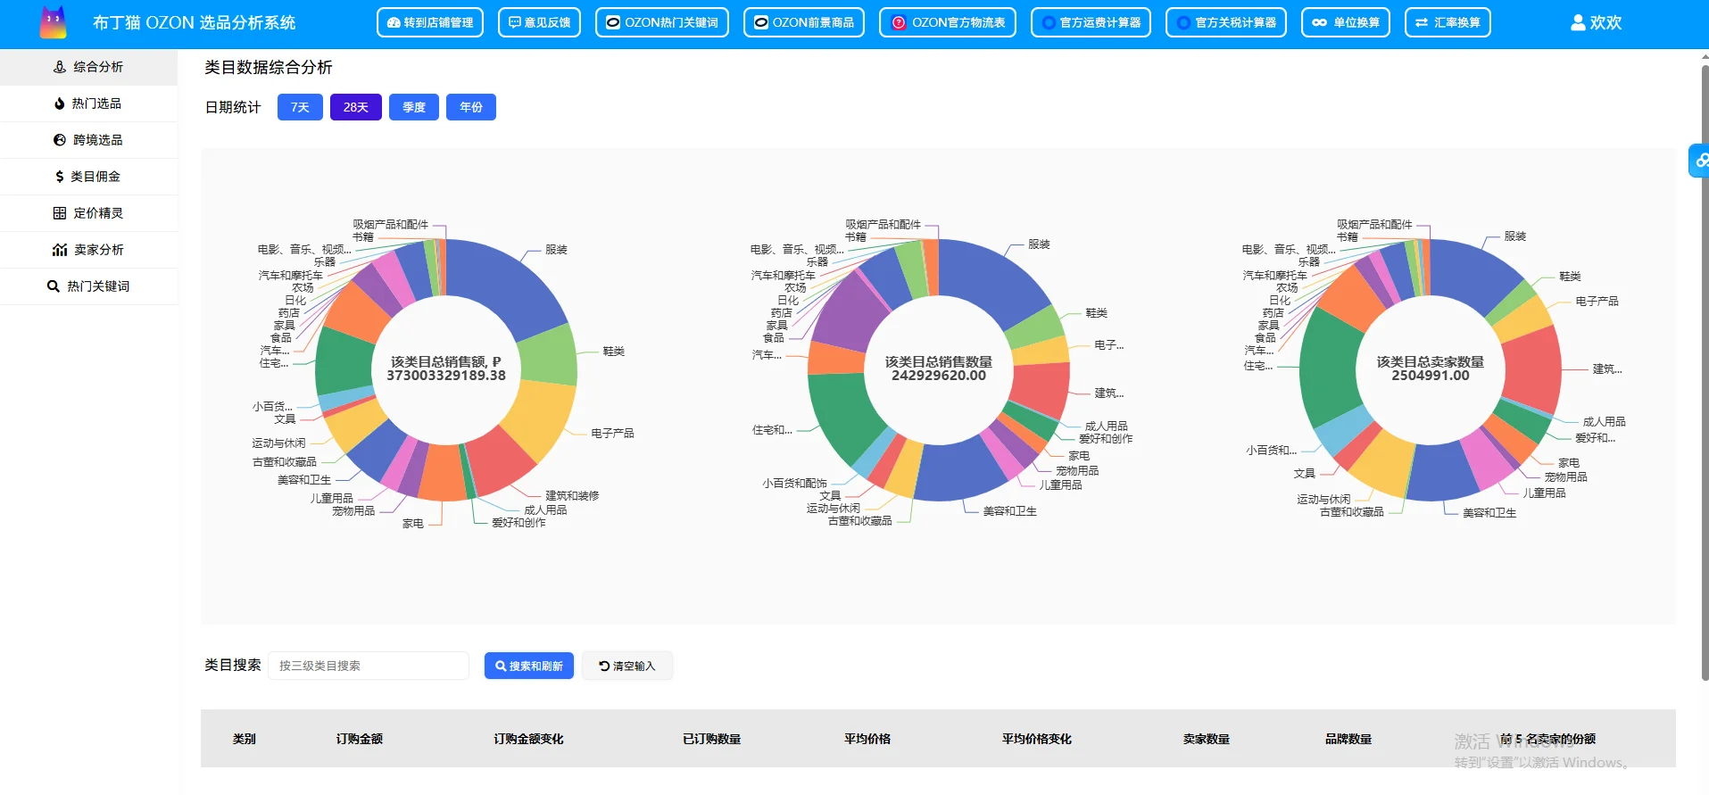Click the stamp icon next to 综合分析
Image resolution: width=1709 pixels, height=795 pixels.
(60, 67)
